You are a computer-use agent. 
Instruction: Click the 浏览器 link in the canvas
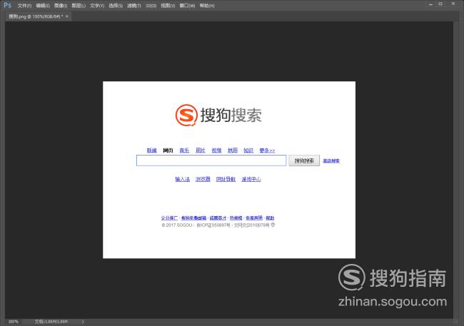coord(203,179)
